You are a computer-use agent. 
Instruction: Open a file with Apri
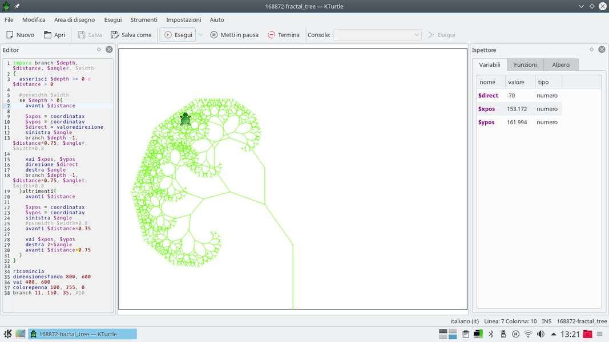tap(54, 35)
